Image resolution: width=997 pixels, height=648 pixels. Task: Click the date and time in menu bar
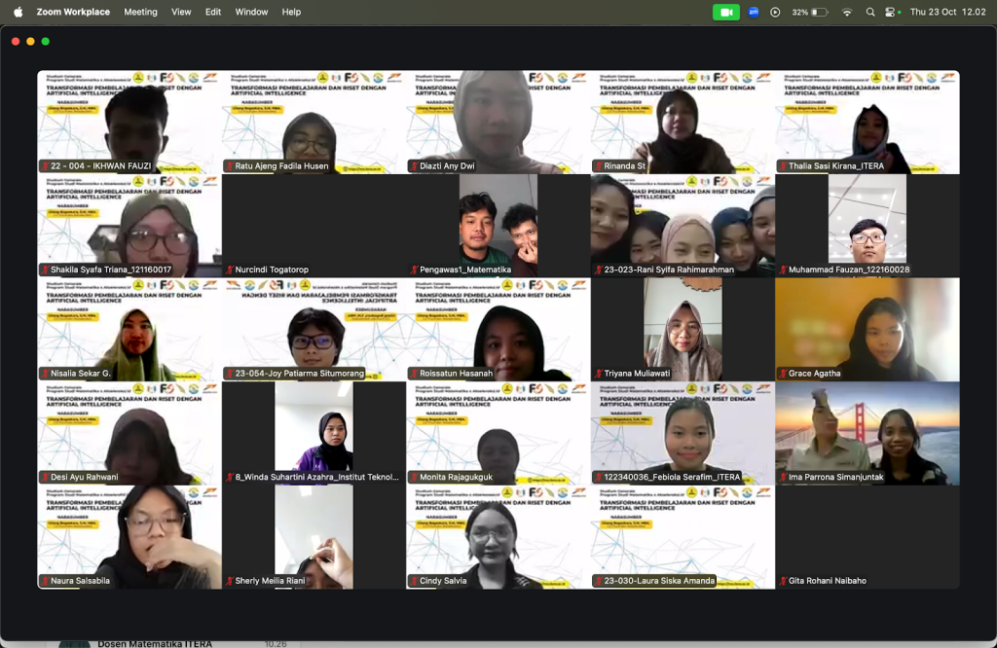tap(947, 12)
